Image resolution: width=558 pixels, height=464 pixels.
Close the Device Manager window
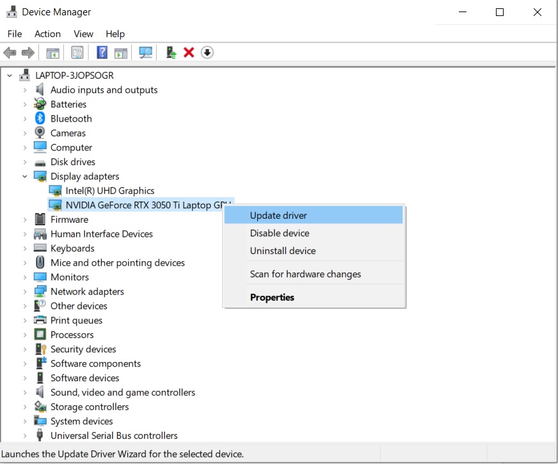pyautogui.click(x=538, y=12)
